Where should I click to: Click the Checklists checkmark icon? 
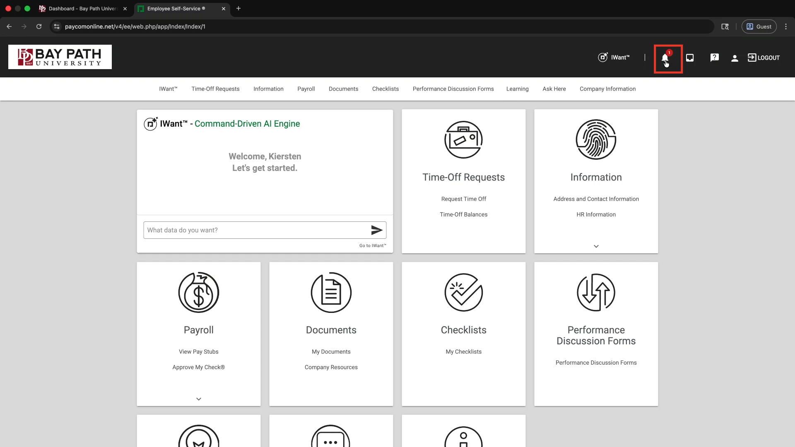click(463, 293)
